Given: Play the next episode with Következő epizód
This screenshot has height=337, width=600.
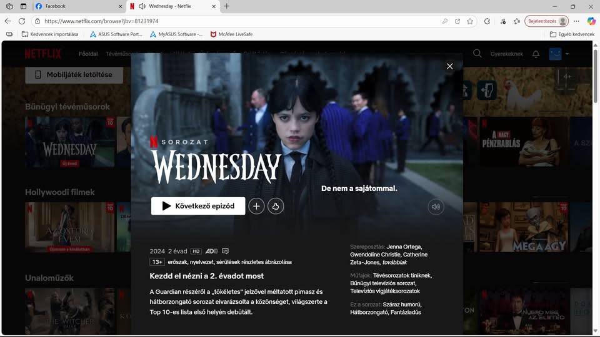Looking at the screenshot, I should [198, 206].
